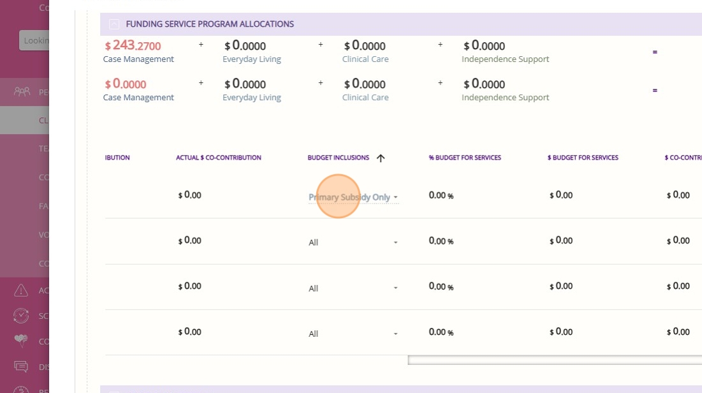Click the first row's Clinical Care amount

365,46
